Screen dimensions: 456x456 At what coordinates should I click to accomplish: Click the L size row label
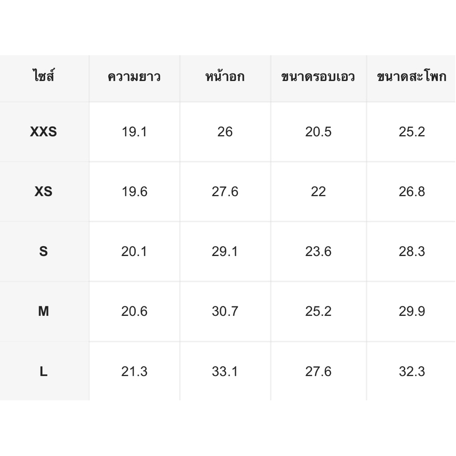(43, 371)
